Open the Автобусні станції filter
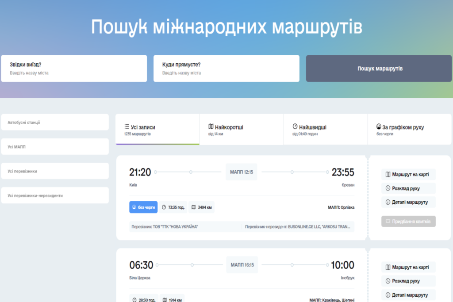The width and height of the screenshot is (453, 302). 55,122
